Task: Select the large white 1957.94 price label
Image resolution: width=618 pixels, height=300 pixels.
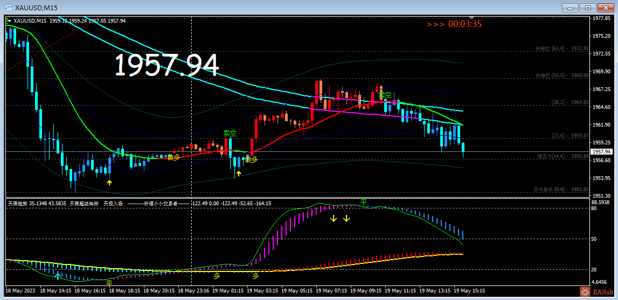Action: pos(166,65)
